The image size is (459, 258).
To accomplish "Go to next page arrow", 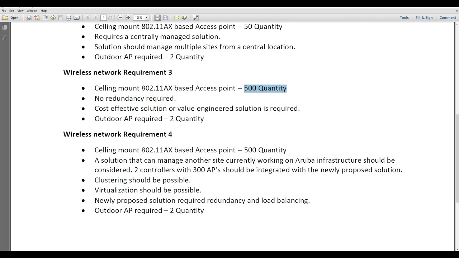I will point(95,18).
